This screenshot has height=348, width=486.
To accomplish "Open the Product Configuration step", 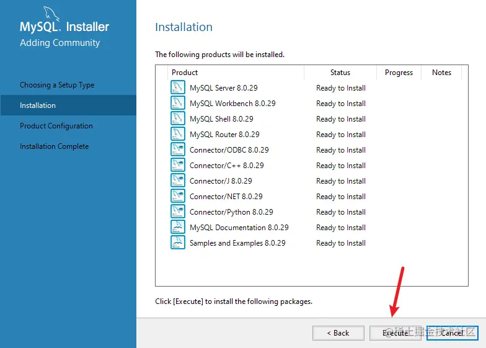I will point(56,126).
